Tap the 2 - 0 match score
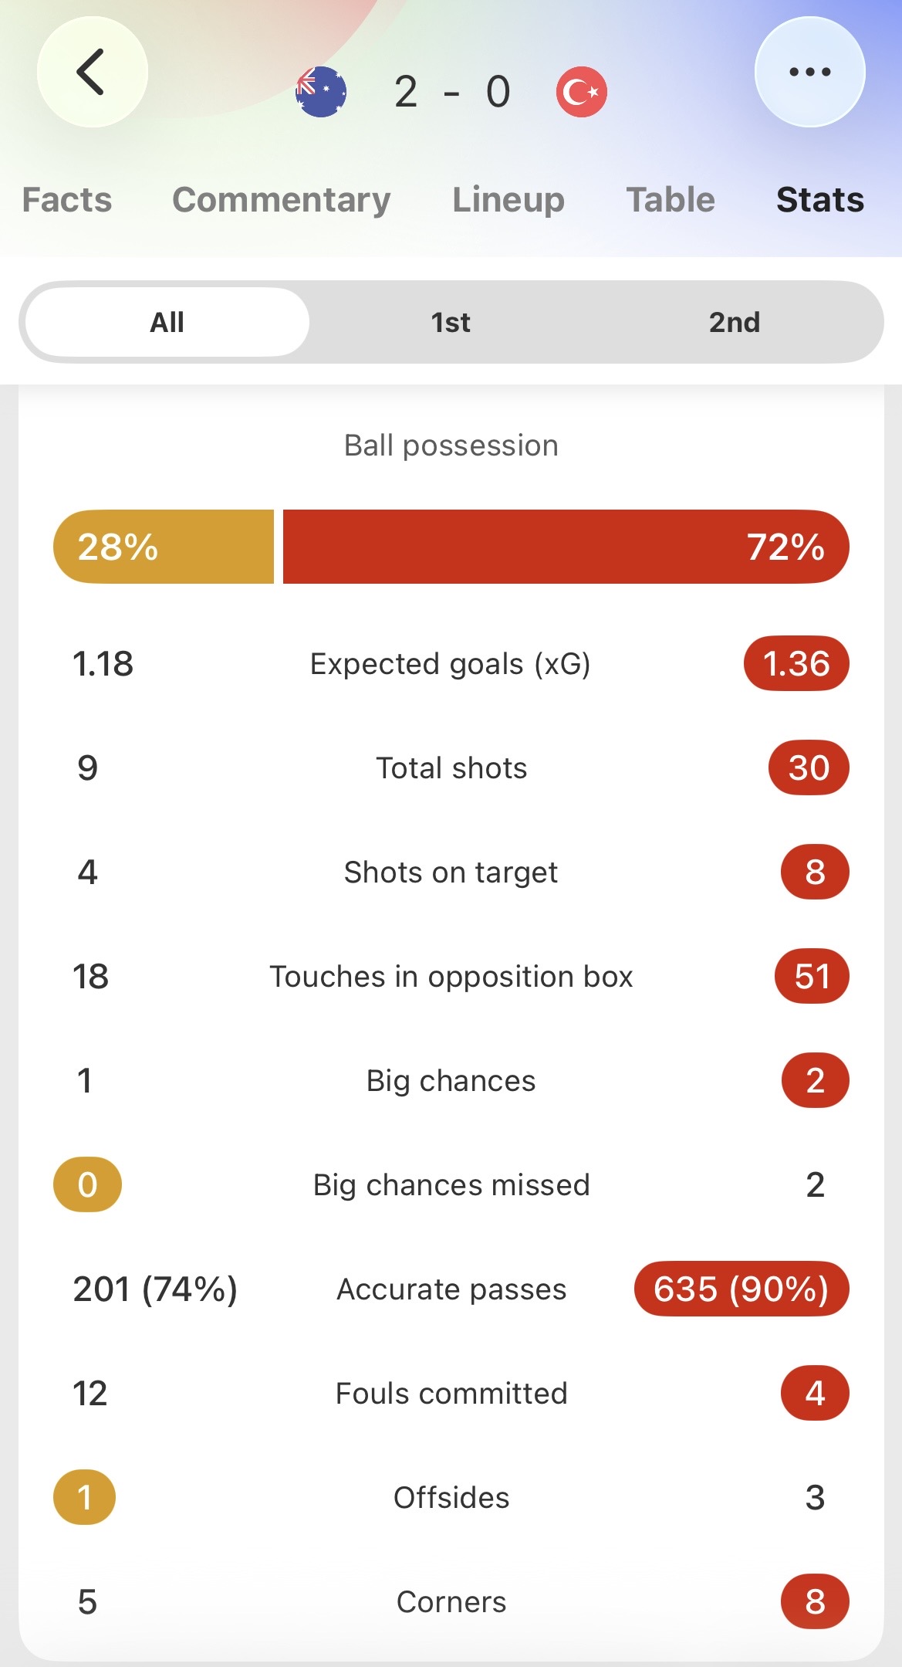Viewport: 902px width, 1667px height. (452, 92)
